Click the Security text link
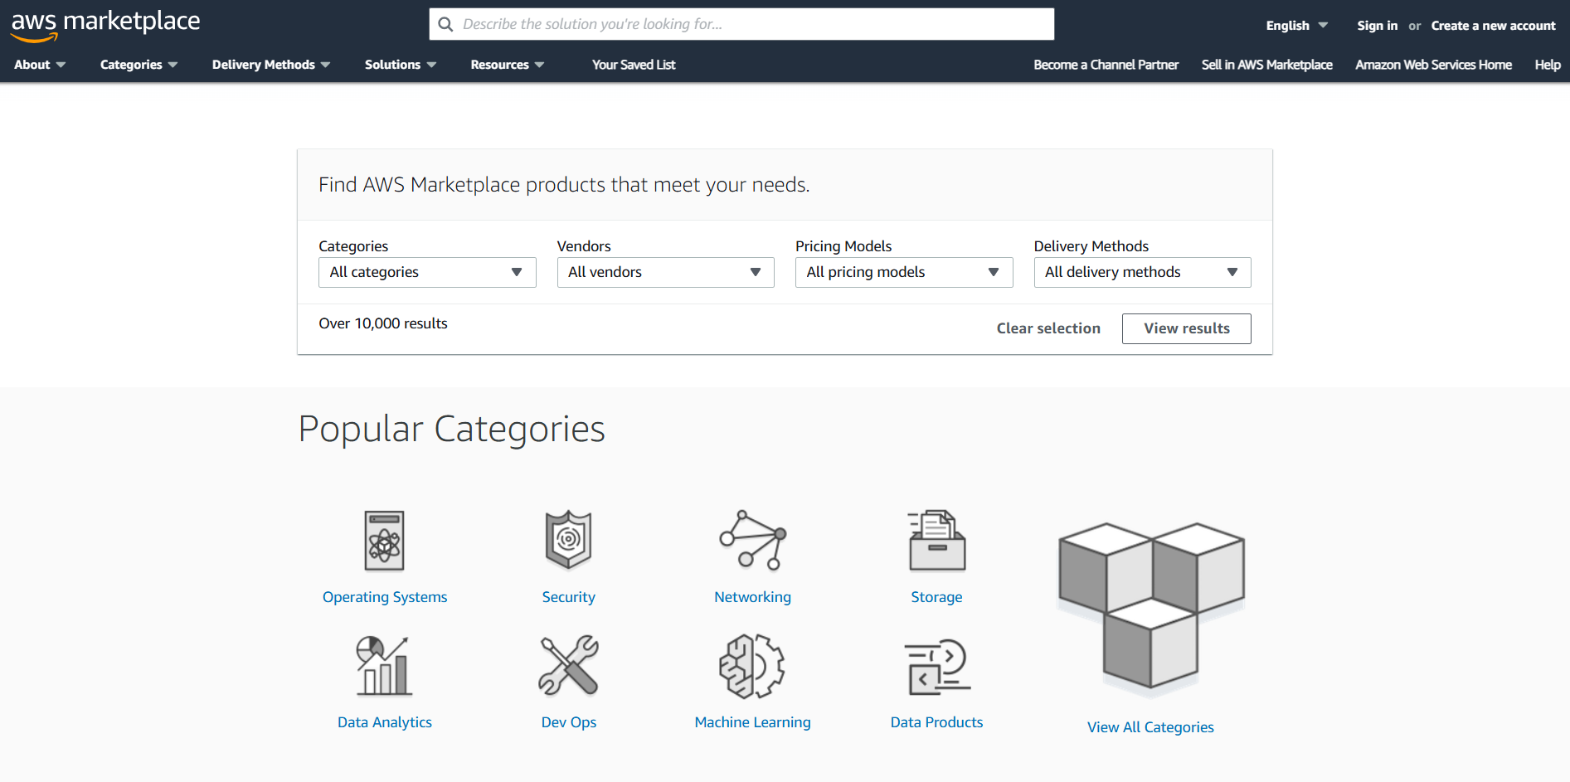Image resolution: width=1570 pixels, height=782 pixels. [x=568, y=597]
